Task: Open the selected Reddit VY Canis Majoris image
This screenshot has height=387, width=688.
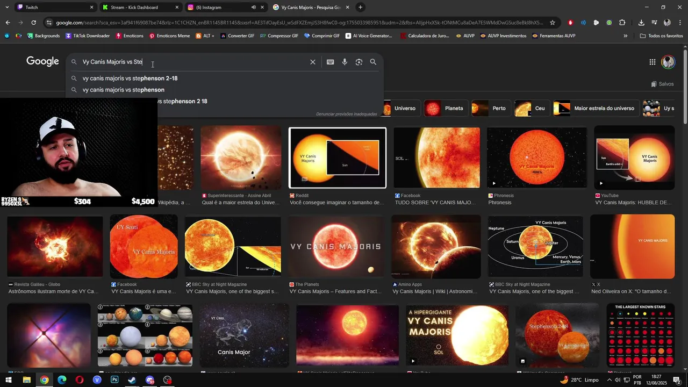Action: (338, 158)
